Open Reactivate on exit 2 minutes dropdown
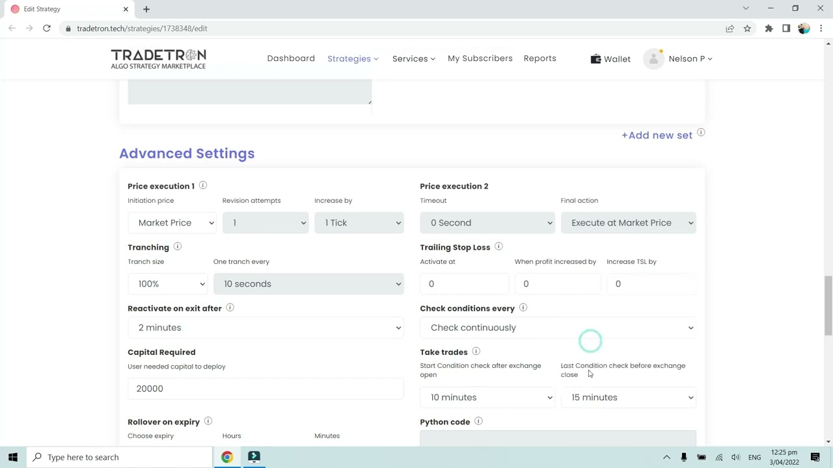 [x=266, y=328]
